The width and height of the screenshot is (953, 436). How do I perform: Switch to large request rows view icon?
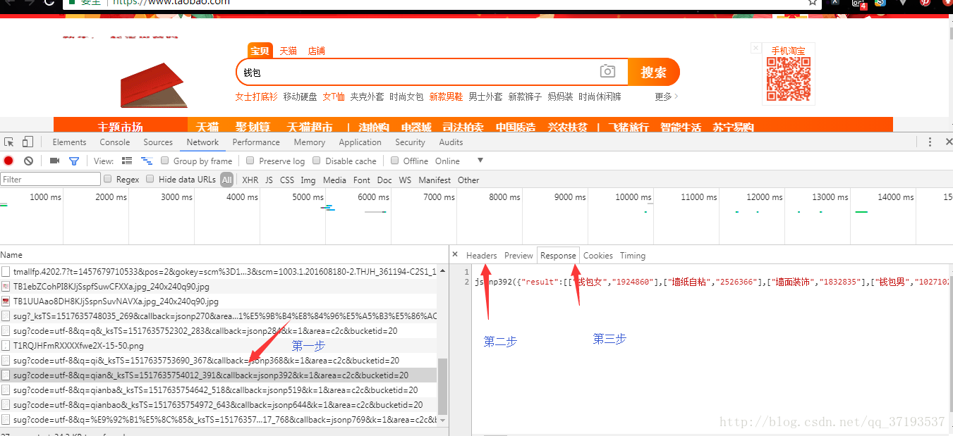coord(127,161)
